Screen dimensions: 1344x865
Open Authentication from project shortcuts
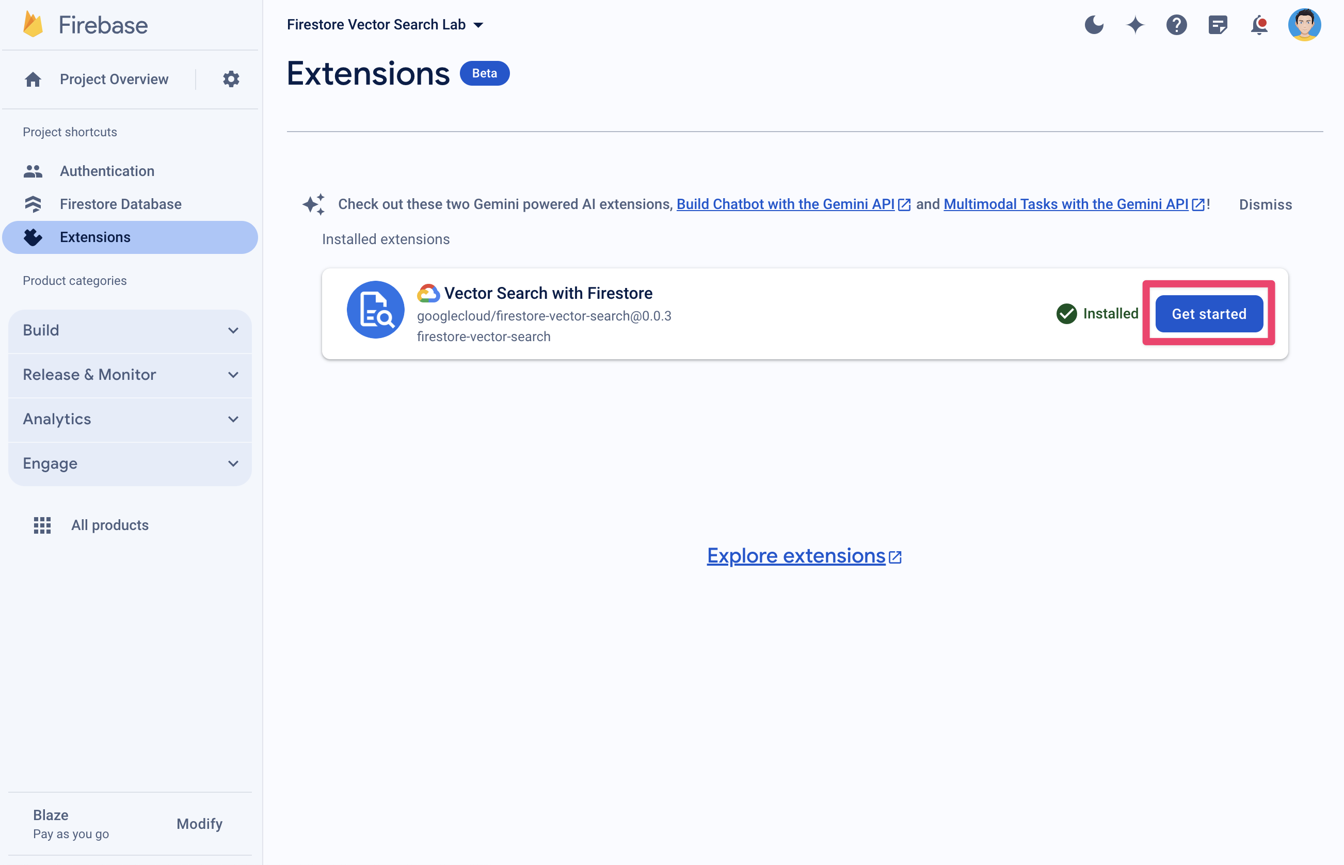pos(107,171)
